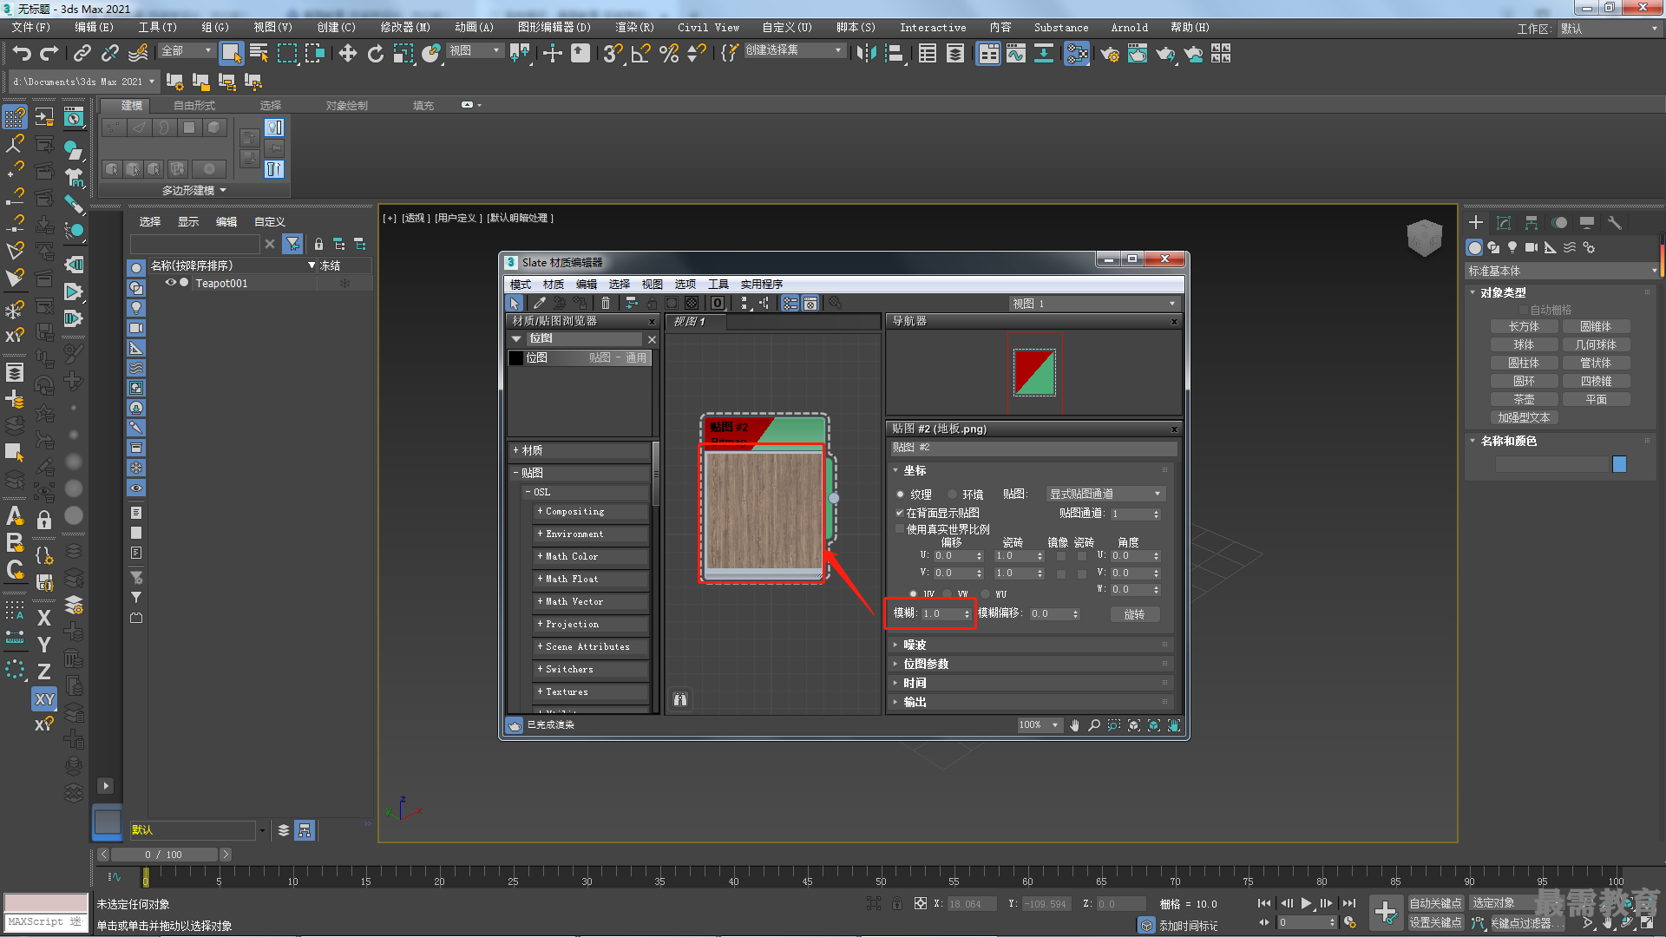Expand the 输出 rollout
Viewport: 1666px width, 937px height.
[1033, 702]
